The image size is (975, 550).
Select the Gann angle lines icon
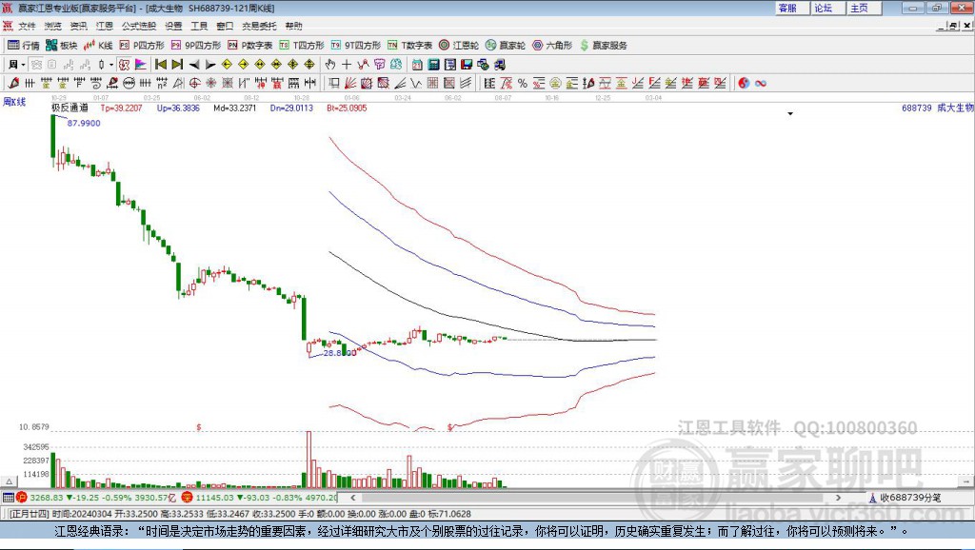point(402,83)
